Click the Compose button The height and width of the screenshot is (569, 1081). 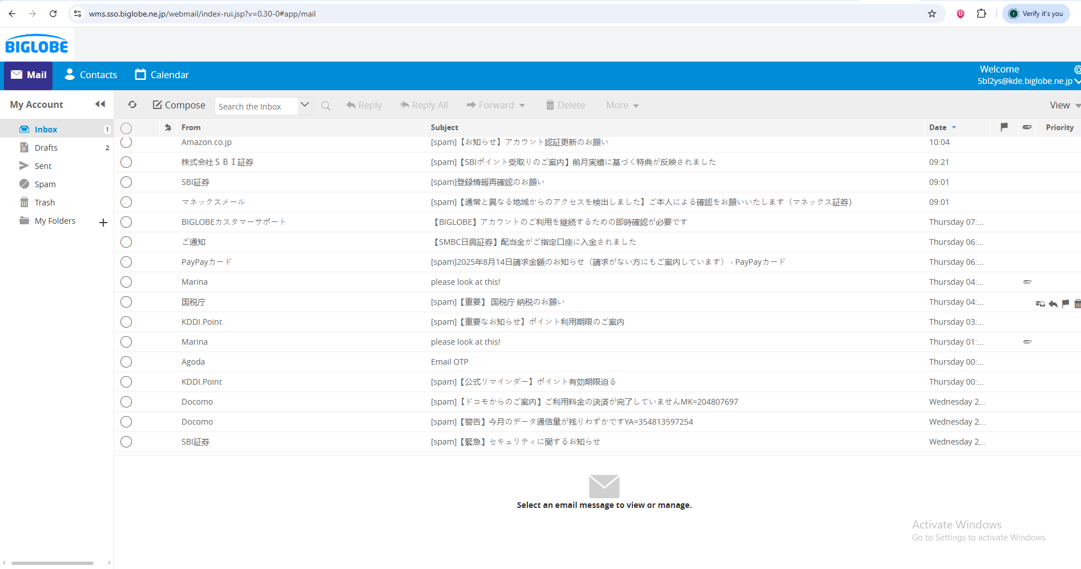click(179, 105)
